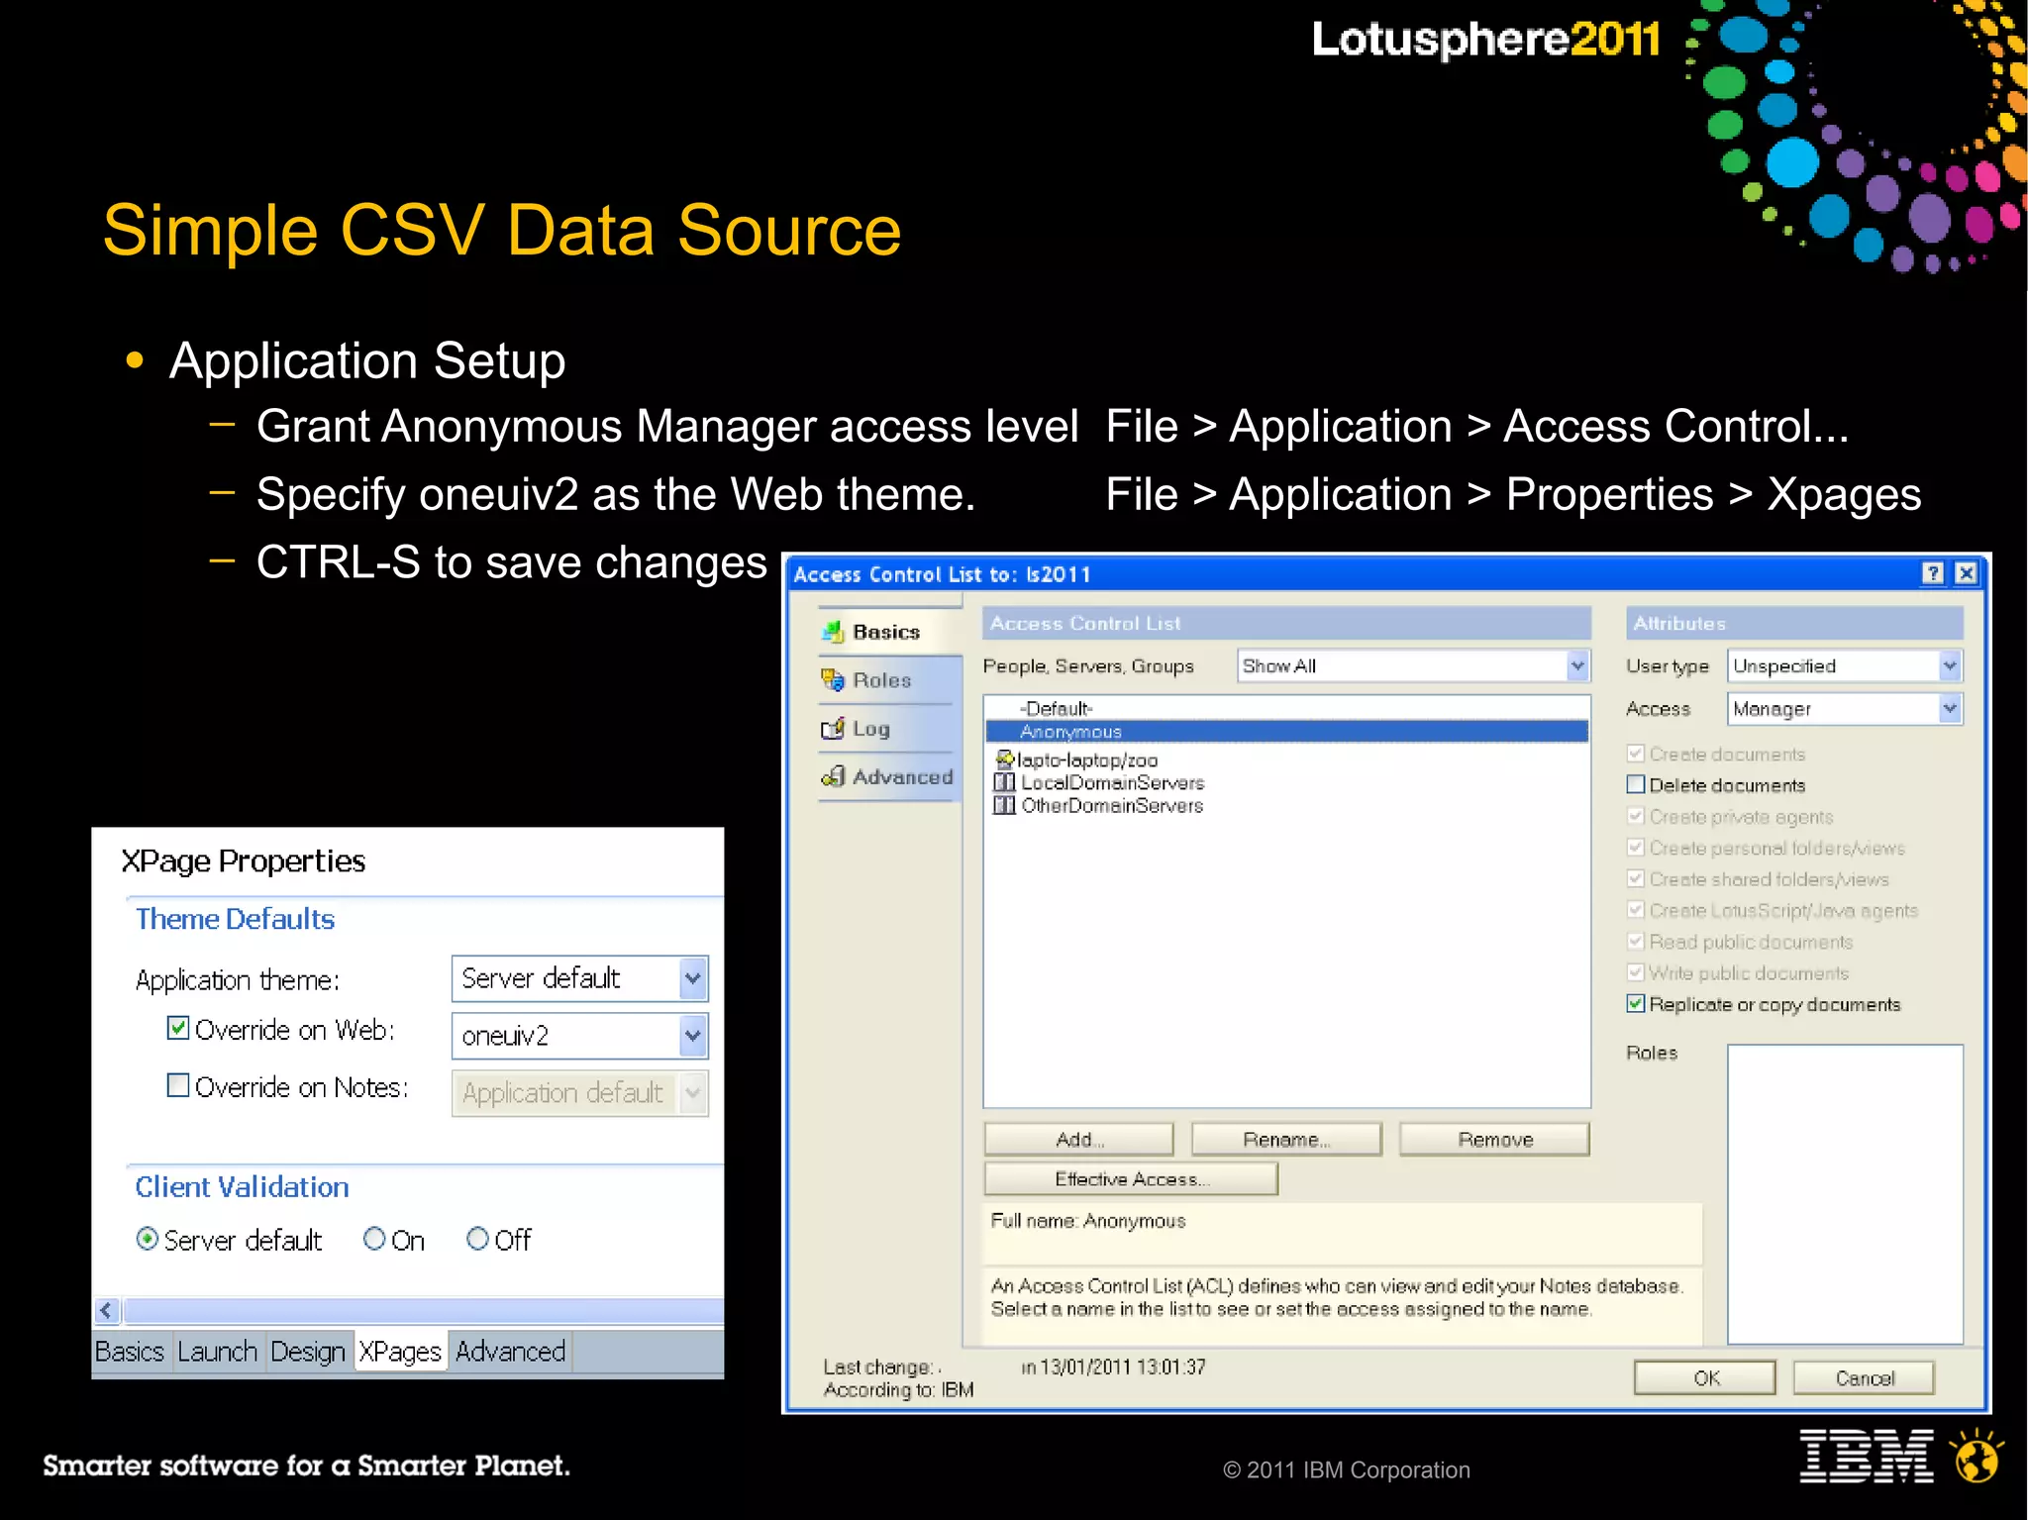Click the Basics icon in ACL sidebar
Screen dimensions: 2028x1520
pyautogui.click(x=834, y=632)
